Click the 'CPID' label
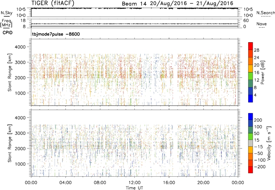Viewport: 275px width, 190px height. (x=8, y=33)
